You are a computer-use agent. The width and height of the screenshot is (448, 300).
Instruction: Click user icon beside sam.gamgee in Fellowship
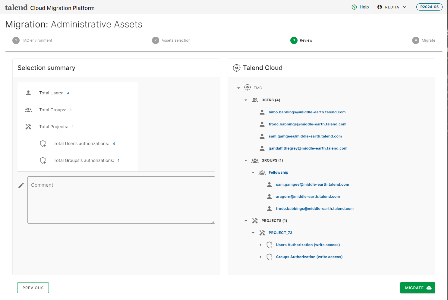coord(269,185)
